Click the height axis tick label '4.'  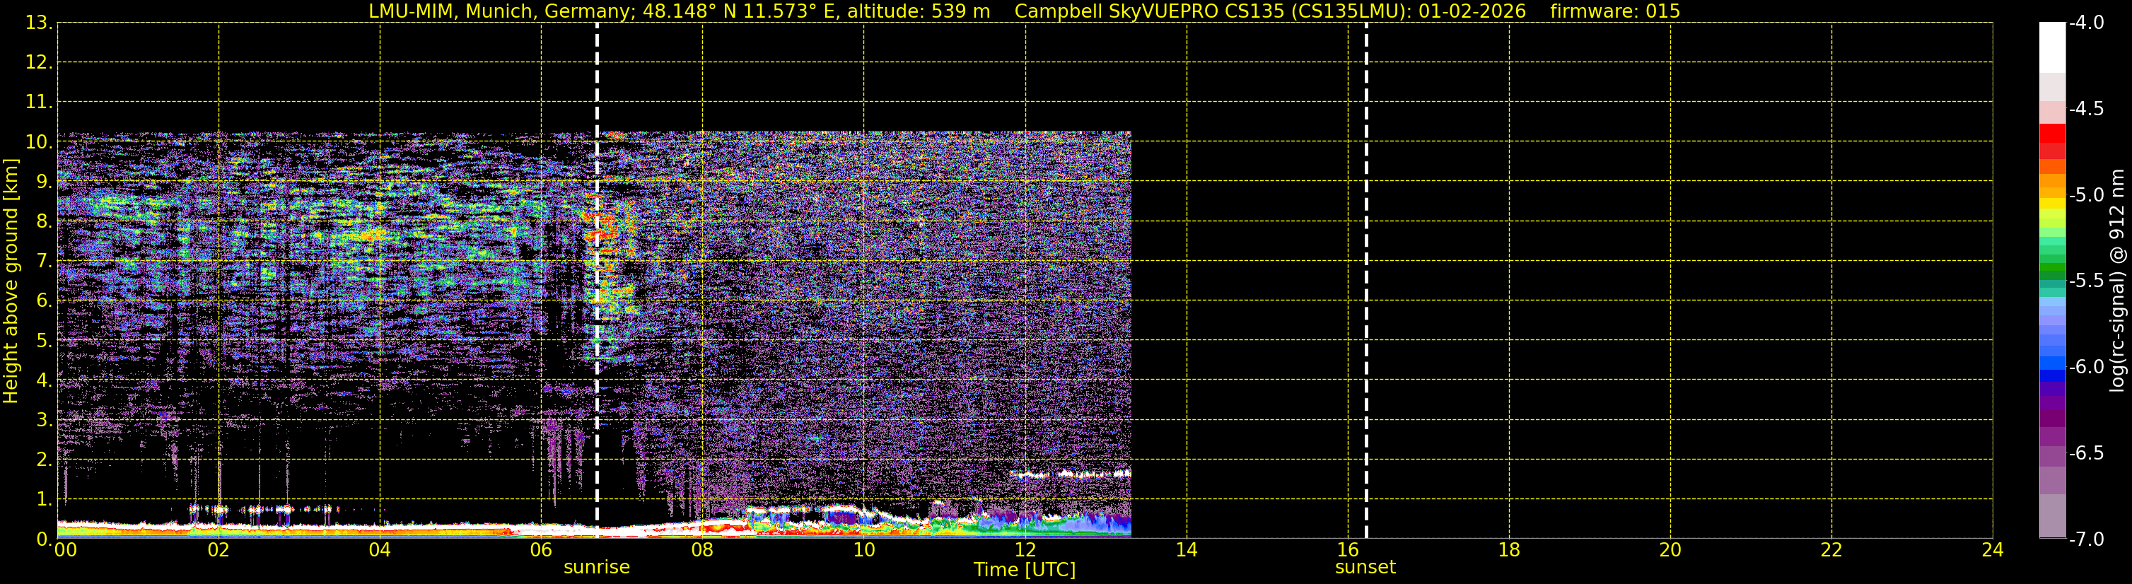tap(44, 380)
